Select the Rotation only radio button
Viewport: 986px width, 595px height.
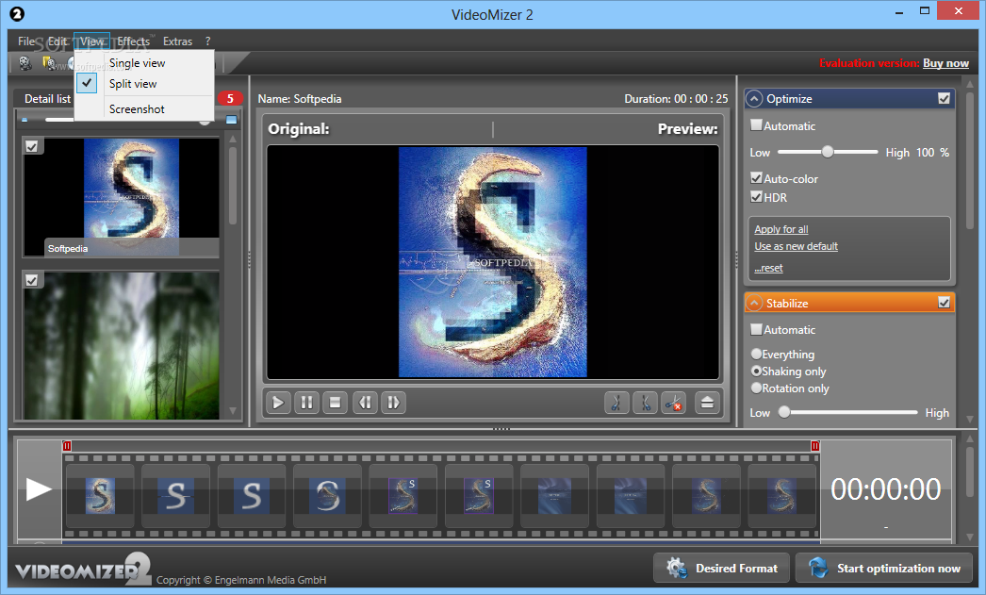[757, 388]
